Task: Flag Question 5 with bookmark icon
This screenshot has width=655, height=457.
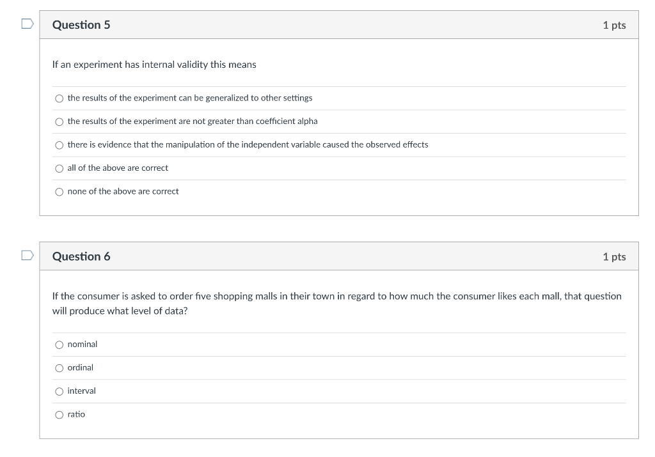Action: [x=28, y=24]
